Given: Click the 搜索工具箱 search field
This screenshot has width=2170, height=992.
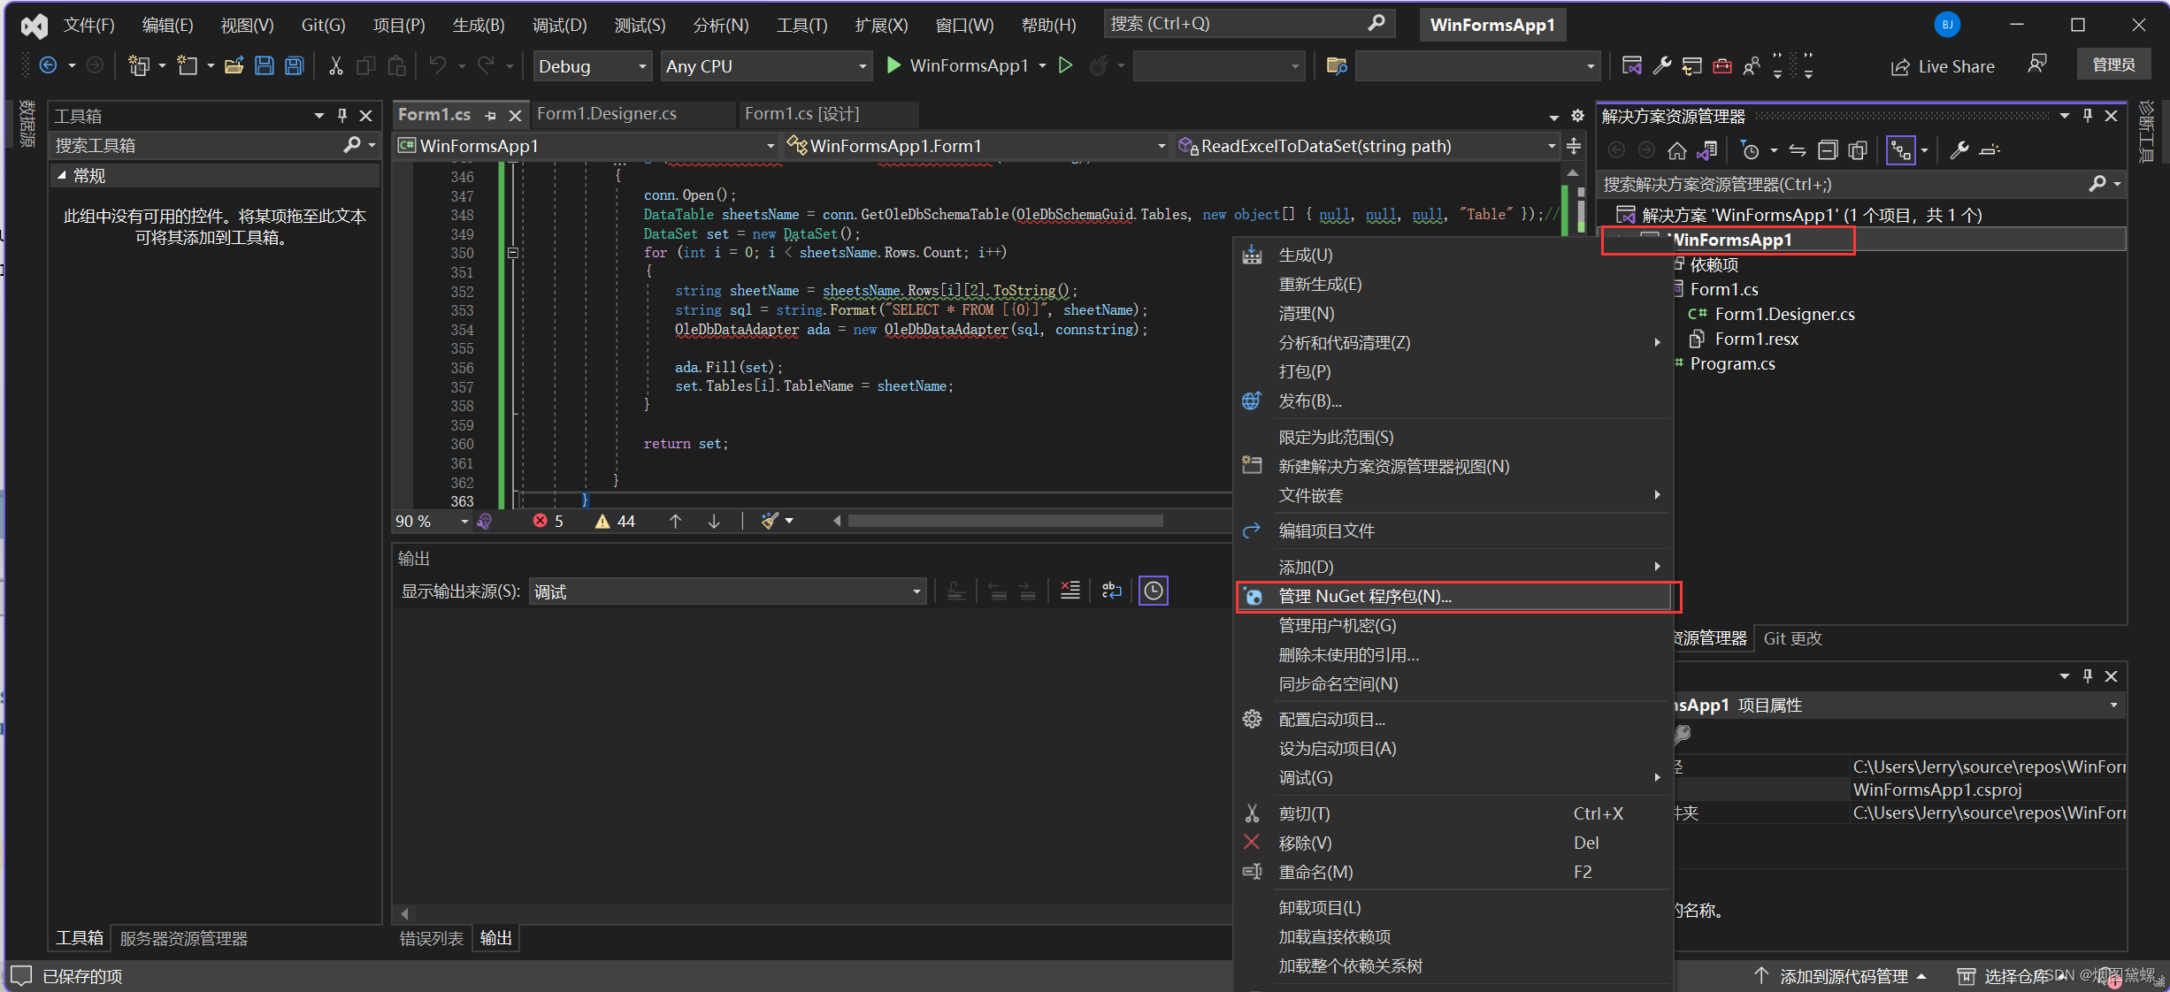Looking at the screenshot, I should click(216, 145).
